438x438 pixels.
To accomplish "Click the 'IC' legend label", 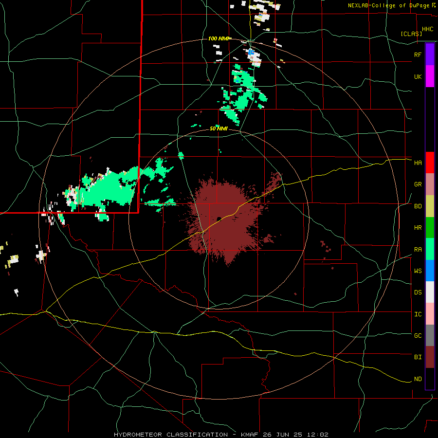I will 418,314.
